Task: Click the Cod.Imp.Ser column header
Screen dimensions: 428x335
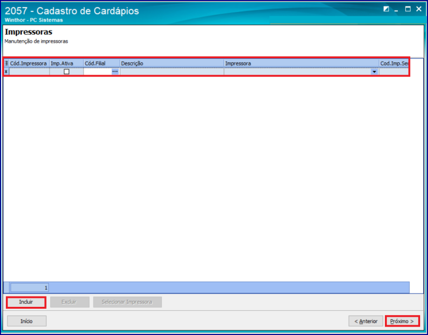Action: point(394,63)
